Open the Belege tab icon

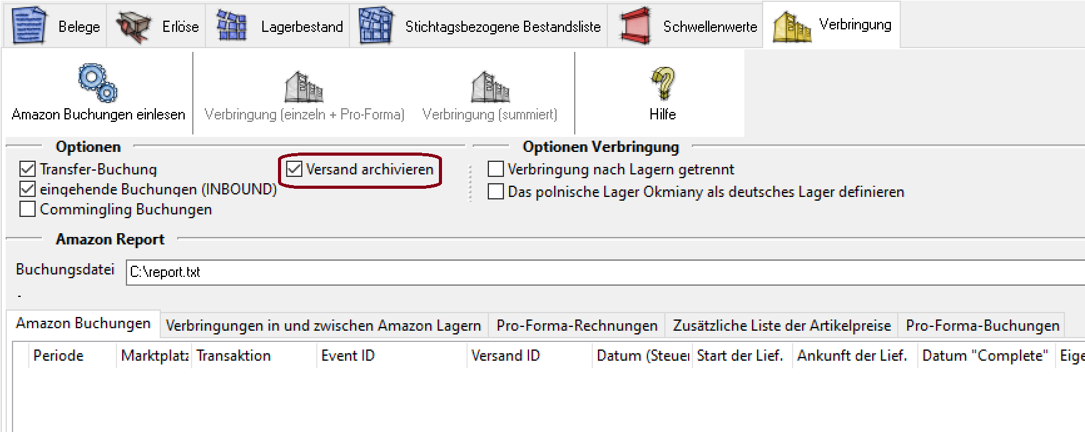coord(29,26)
